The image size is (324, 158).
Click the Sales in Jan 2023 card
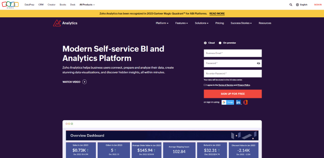click(x=81, y=150)
